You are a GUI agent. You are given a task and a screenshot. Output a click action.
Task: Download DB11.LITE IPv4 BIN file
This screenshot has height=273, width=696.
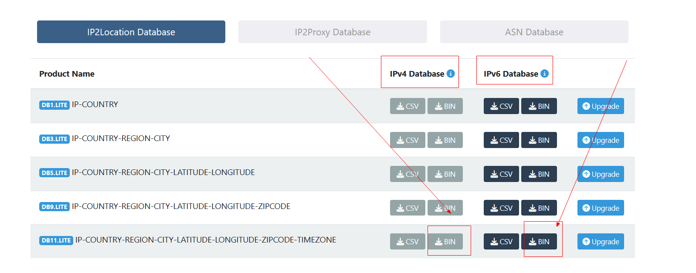click(x=445, y=242)
